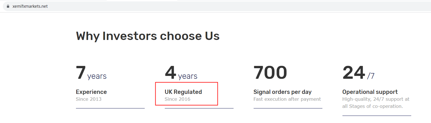The width and height of the screenshot is (431, 123).
Task: Click the large "700" number
Action: 270,72
